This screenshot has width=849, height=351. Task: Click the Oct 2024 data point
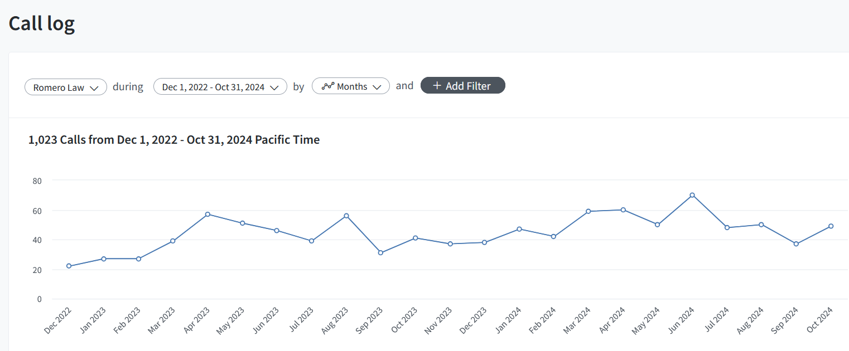831,226
